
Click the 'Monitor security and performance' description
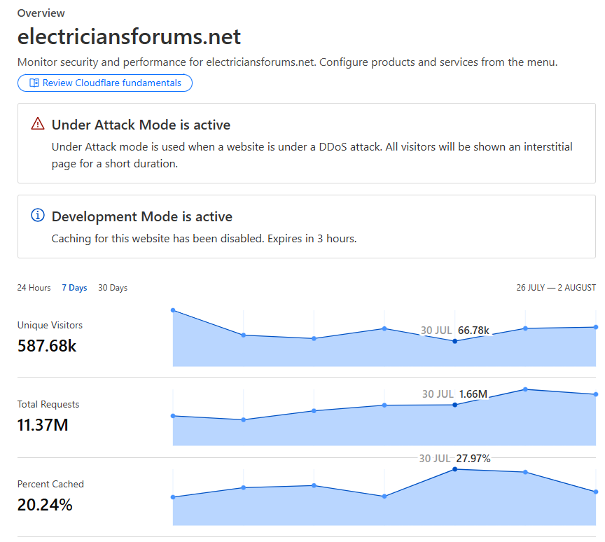[288, 62]
